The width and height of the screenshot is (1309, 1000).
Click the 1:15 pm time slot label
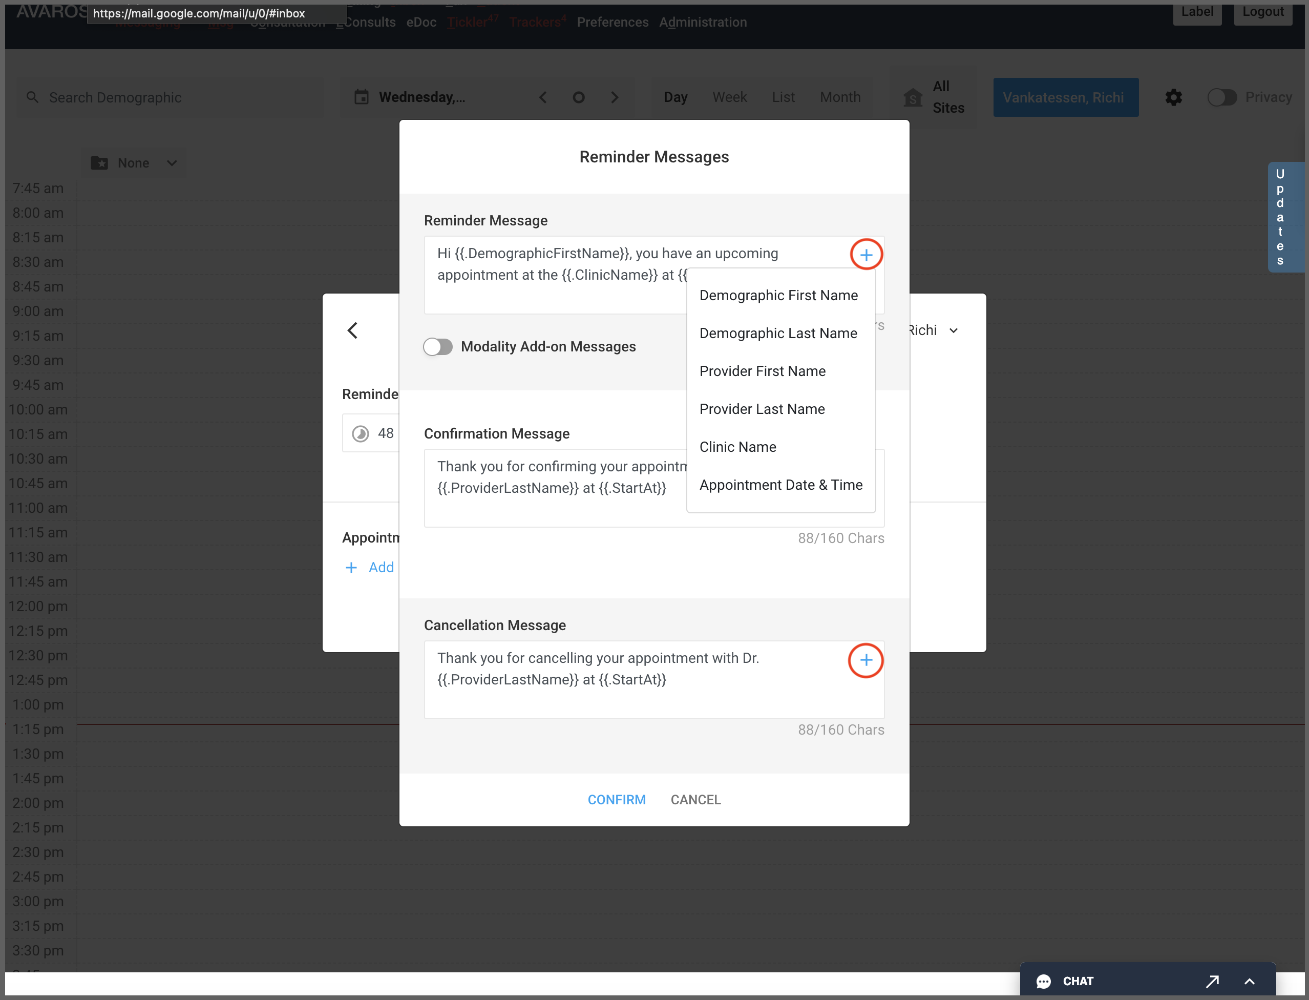pyautogui.click(x=38, y=729)
